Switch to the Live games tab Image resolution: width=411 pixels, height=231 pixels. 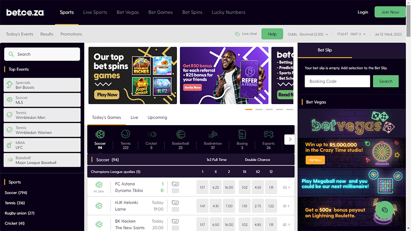[x=134, y=117]
